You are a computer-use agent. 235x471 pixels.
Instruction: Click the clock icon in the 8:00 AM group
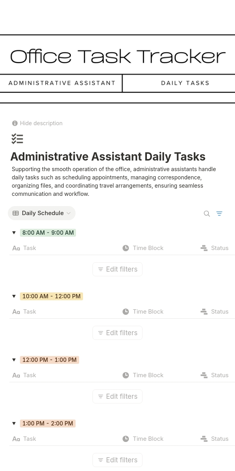[x=126, y=248]
